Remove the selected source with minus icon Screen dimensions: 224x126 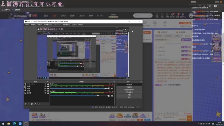(x=29, y=104)
